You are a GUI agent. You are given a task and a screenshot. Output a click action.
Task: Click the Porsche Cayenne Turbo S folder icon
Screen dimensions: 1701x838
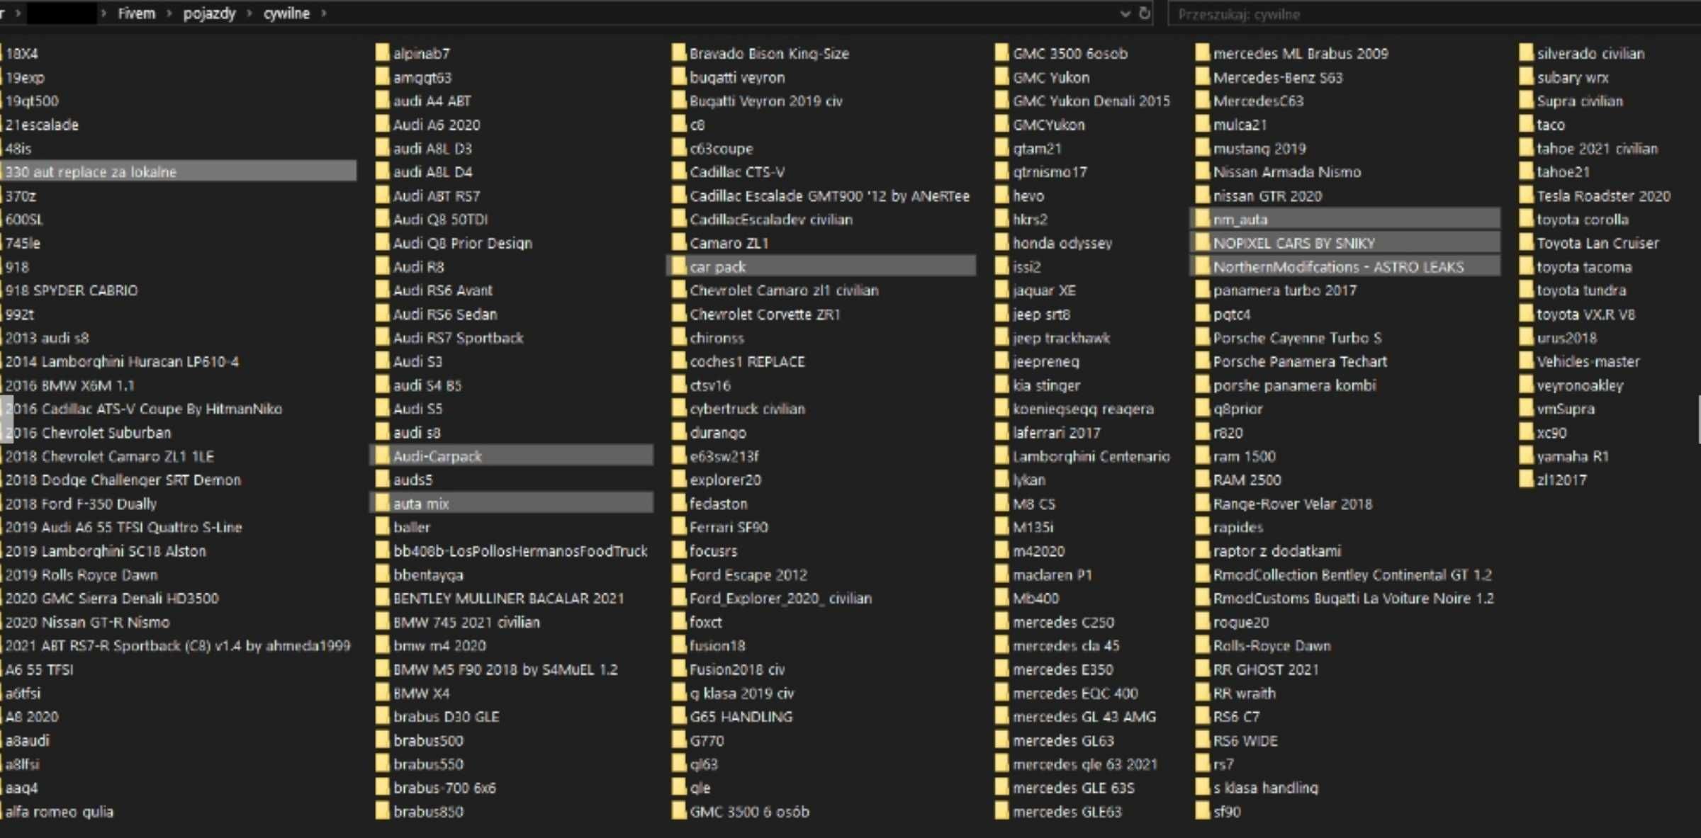point(1203,337)
